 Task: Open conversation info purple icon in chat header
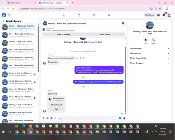click(123, 23)
